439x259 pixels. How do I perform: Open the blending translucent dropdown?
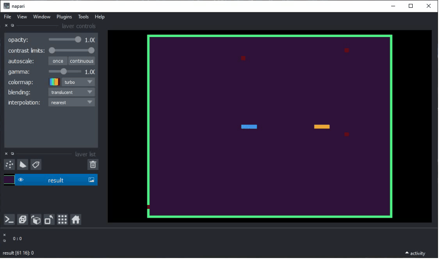[x=71, y=92]
